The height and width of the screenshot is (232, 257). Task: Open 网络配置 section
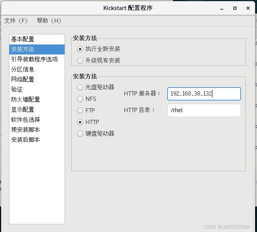coord(37,79)
